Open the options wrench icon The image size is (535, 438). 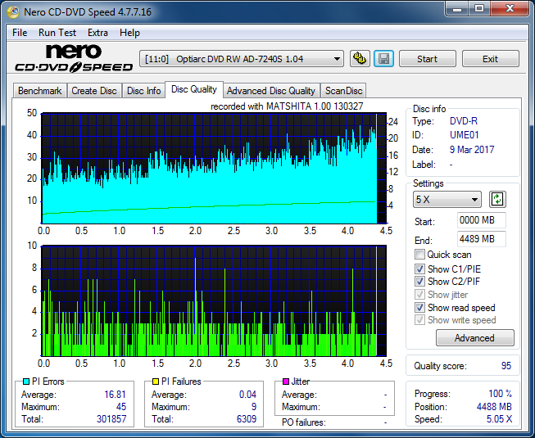pos(360,59)
